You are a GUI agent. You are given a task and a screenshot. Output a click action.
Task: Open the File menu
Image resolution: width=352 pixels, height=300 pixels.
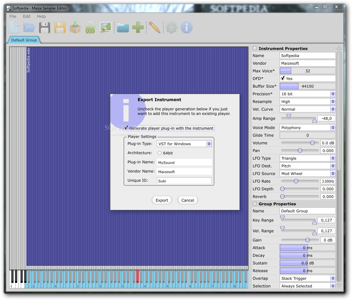click(x=13, y=16)
